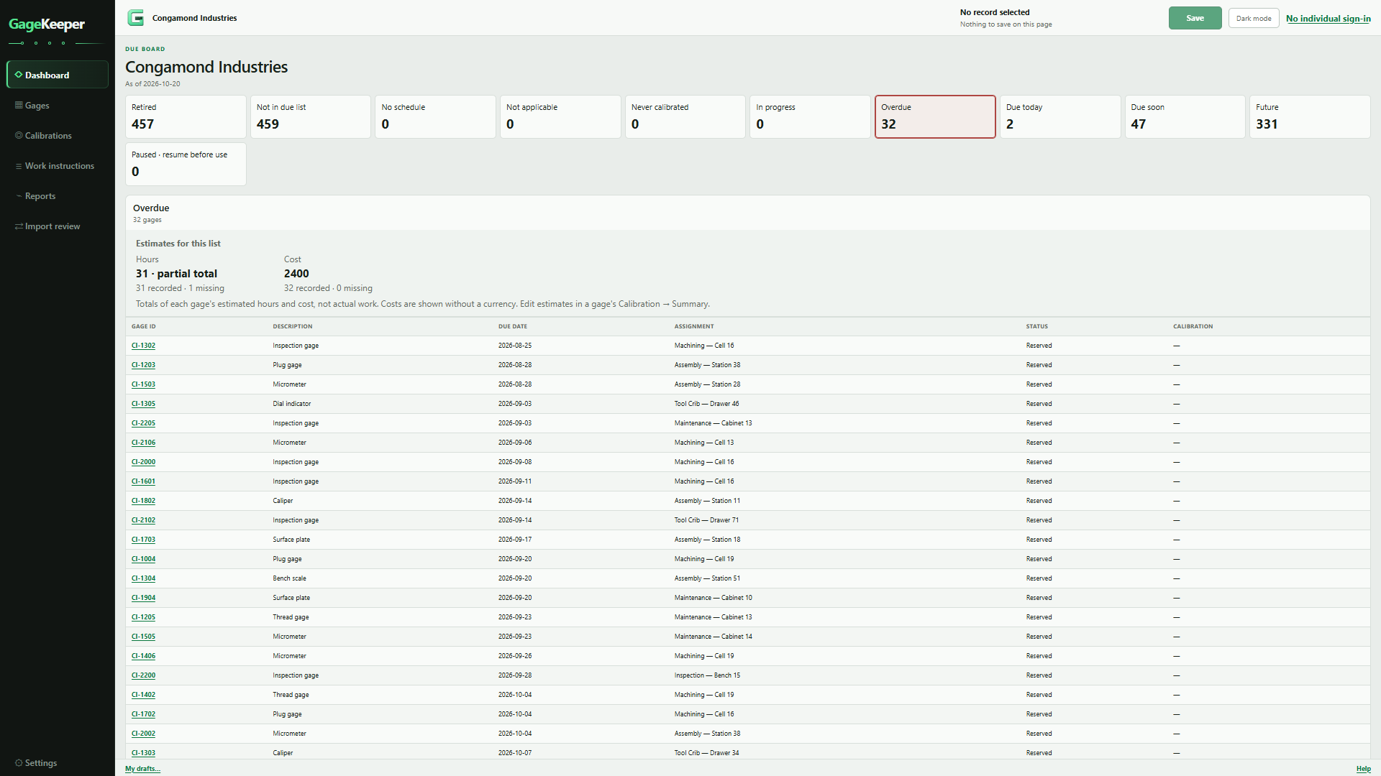
Task: Open gage CI-2200
Action: [143, 675]
